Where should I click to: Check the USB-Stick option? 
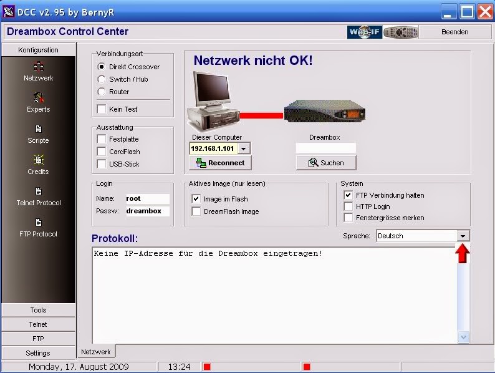coord(102,164)
